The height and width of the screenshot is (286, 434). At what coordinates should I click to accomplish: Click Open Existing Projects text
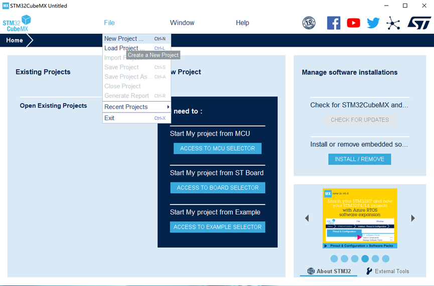pyautogui.click(x=53, y=106)
